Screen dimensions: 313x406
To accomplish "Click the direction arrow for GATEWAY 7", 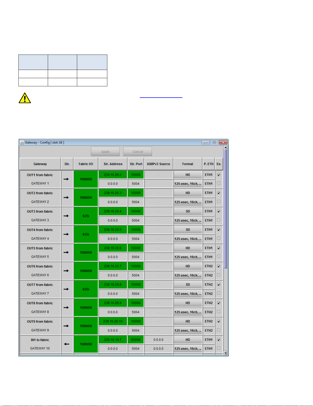I will tap(66, 289).
